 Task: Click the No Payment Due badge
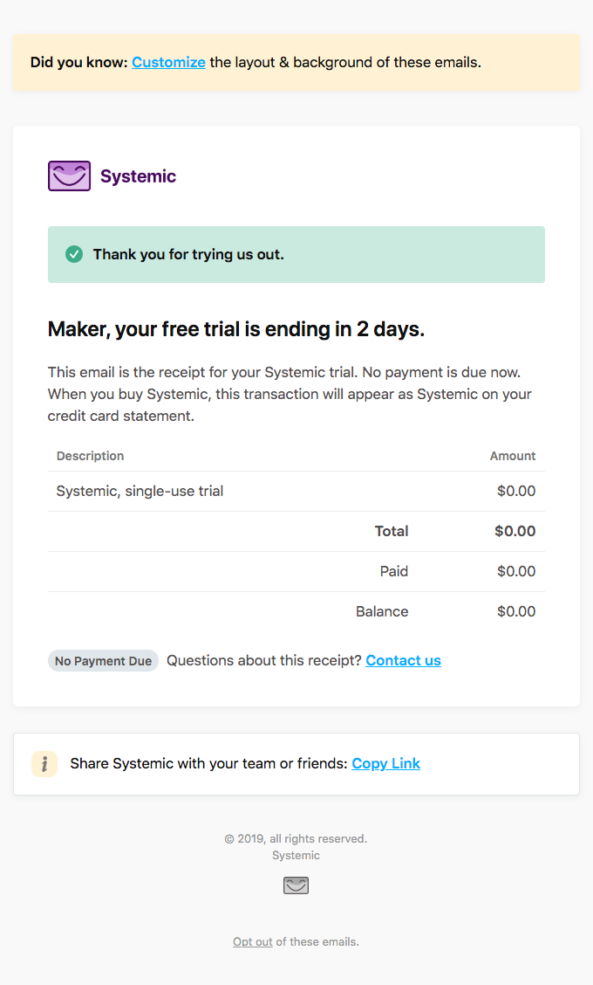(103, 661)
